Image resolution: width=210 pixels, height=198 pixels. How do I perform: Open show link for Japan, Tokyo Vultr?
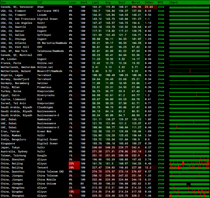coord(161,147)
